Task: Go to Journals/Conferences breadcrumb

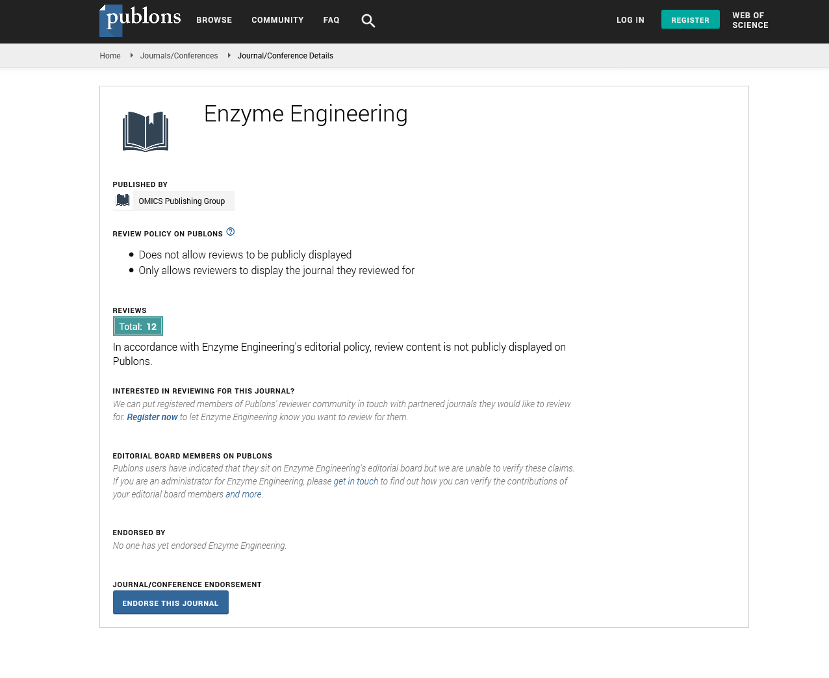Action: click(179, 56)
